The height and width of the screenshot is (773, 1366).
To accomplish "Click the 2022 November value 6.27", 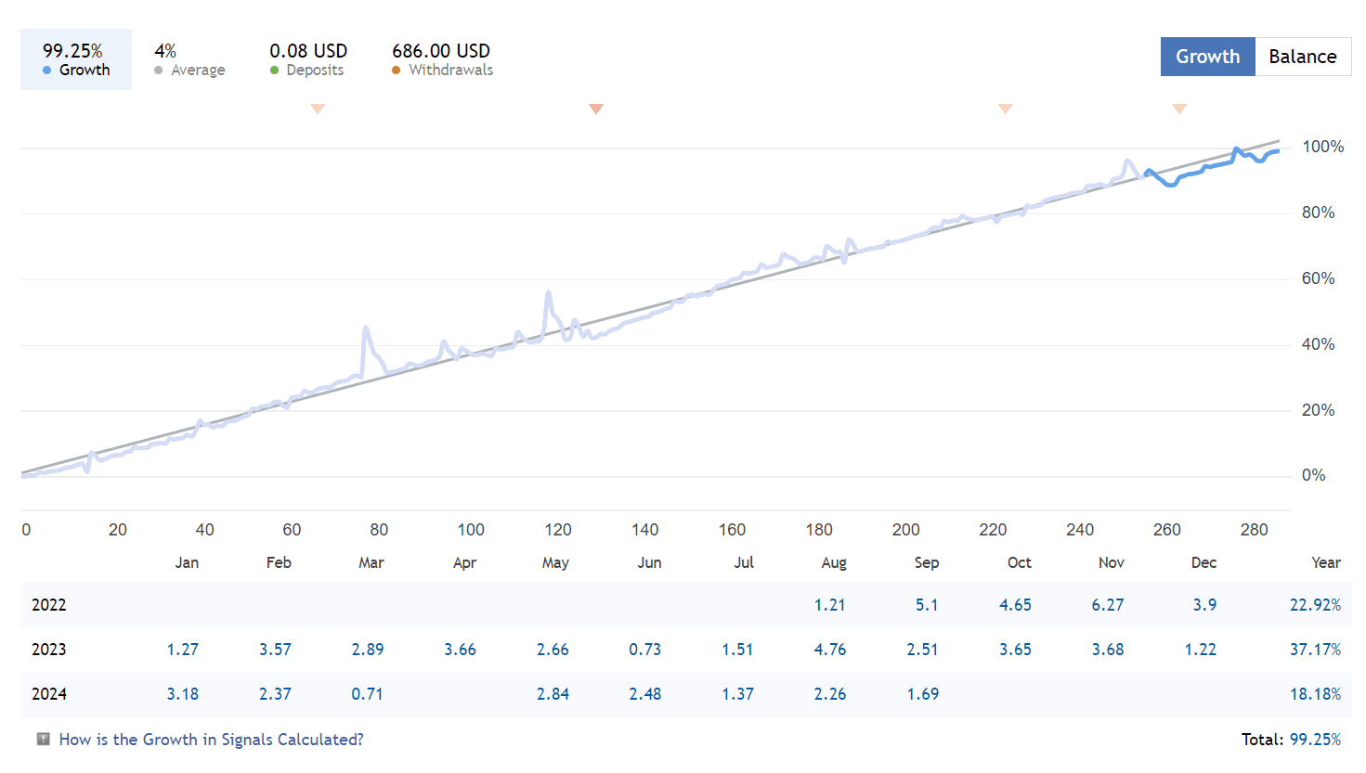I will coord(1108,605).
